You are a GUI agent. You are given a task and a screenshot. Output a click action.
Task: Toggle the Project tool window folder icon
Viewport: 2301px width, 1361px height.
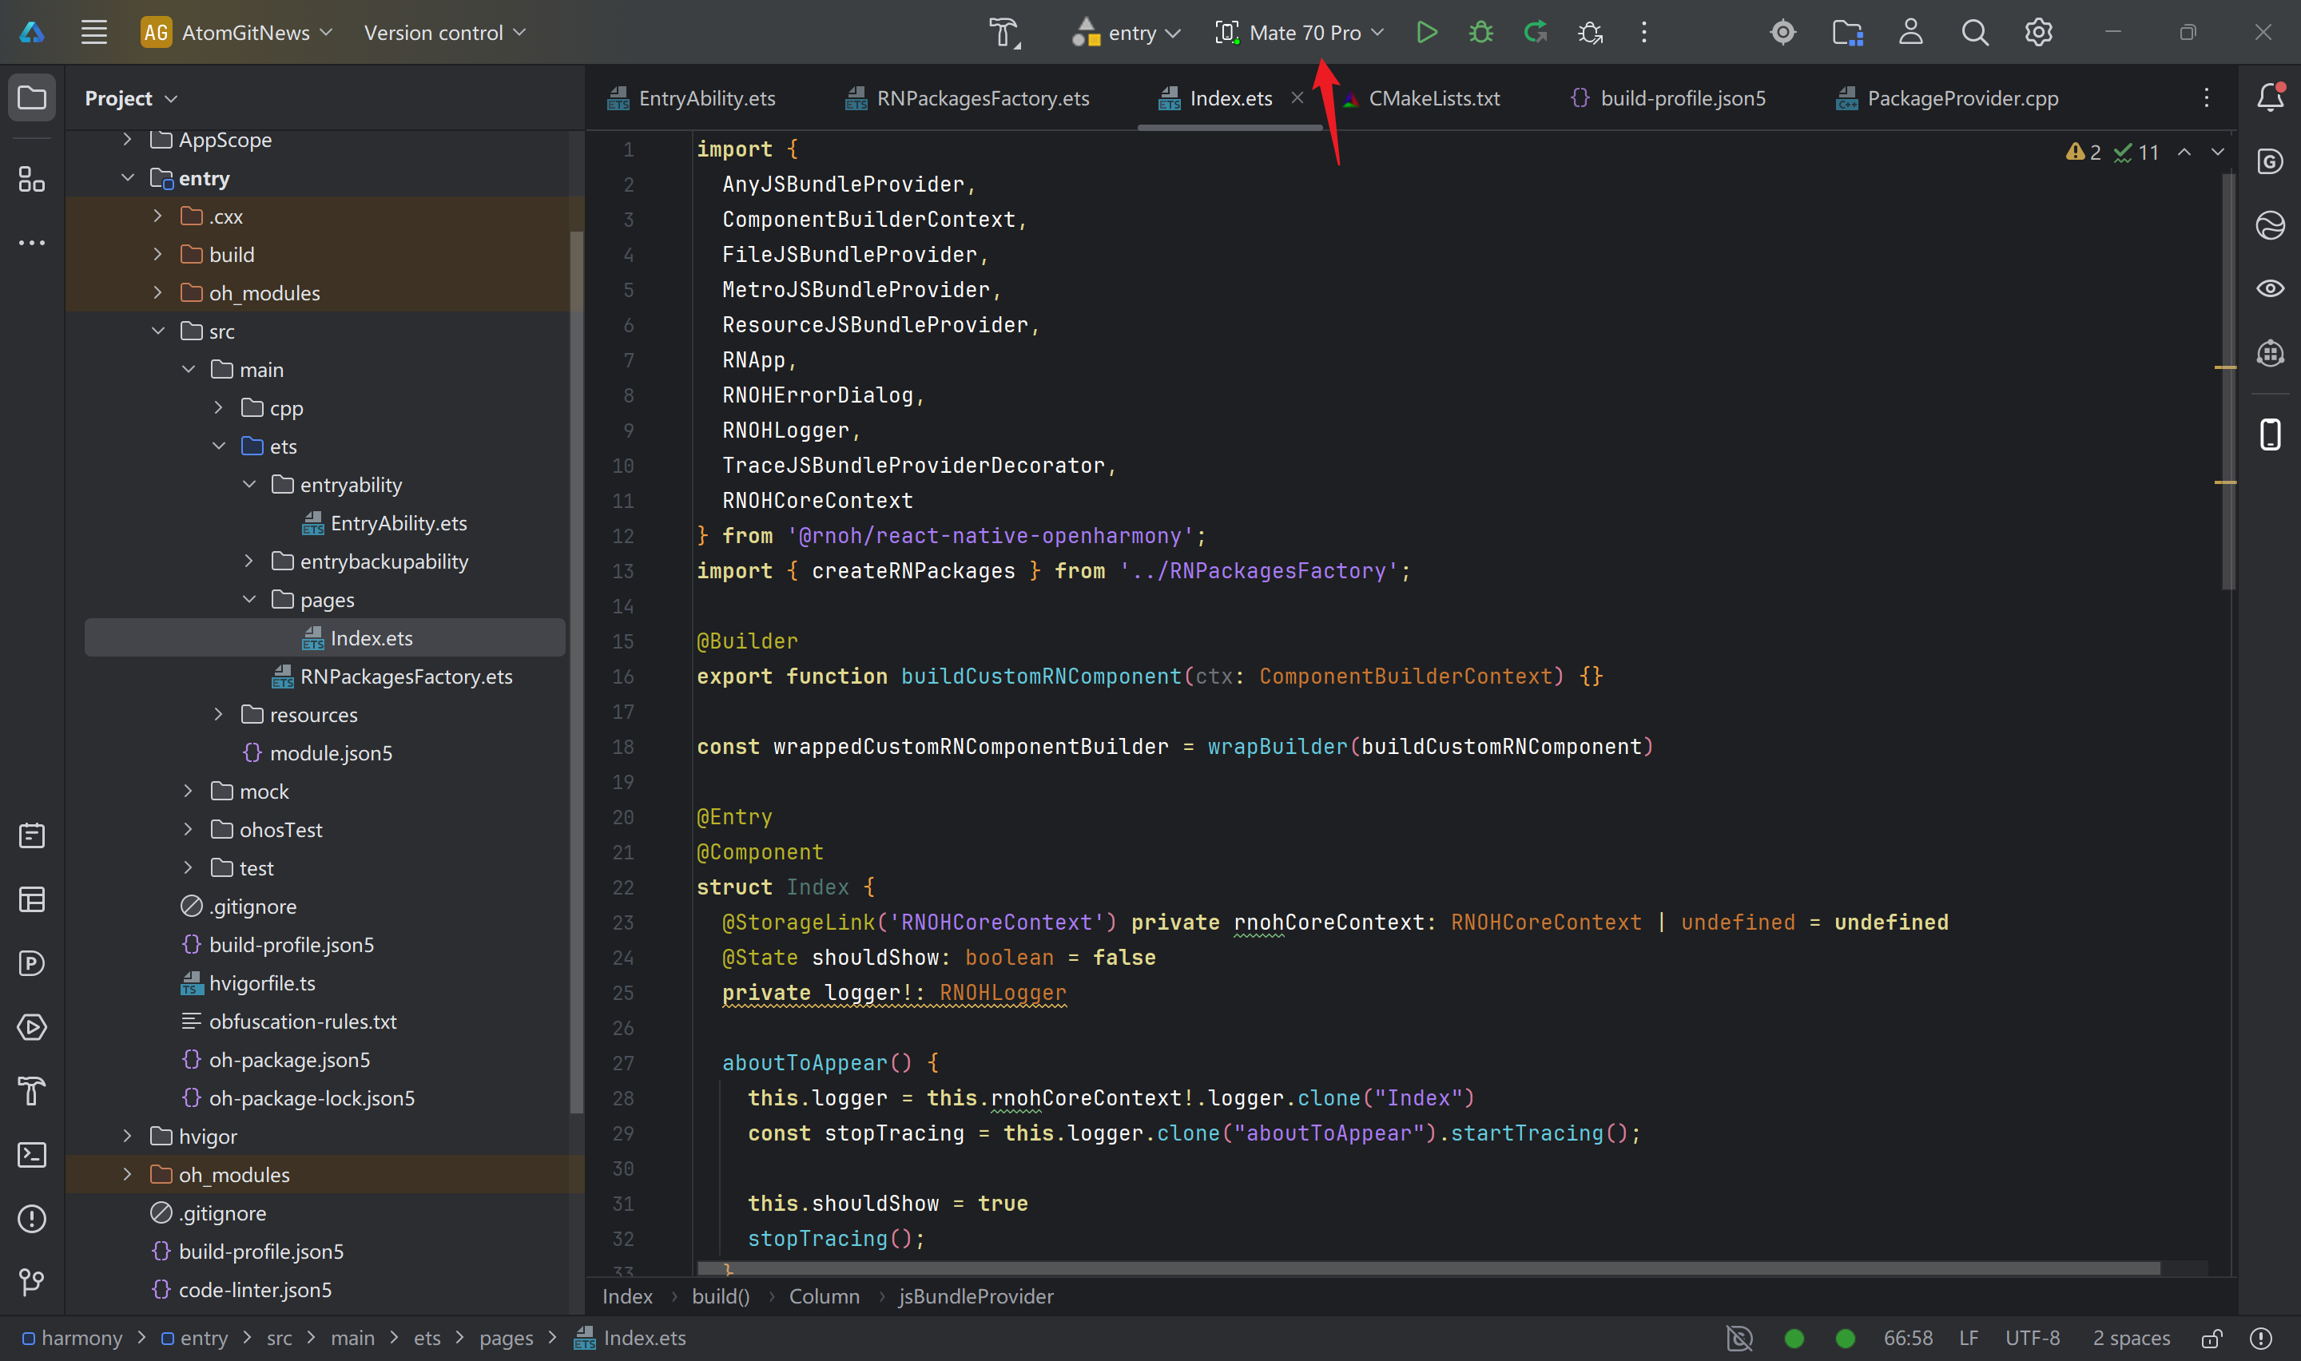click(x=32, y=97)
